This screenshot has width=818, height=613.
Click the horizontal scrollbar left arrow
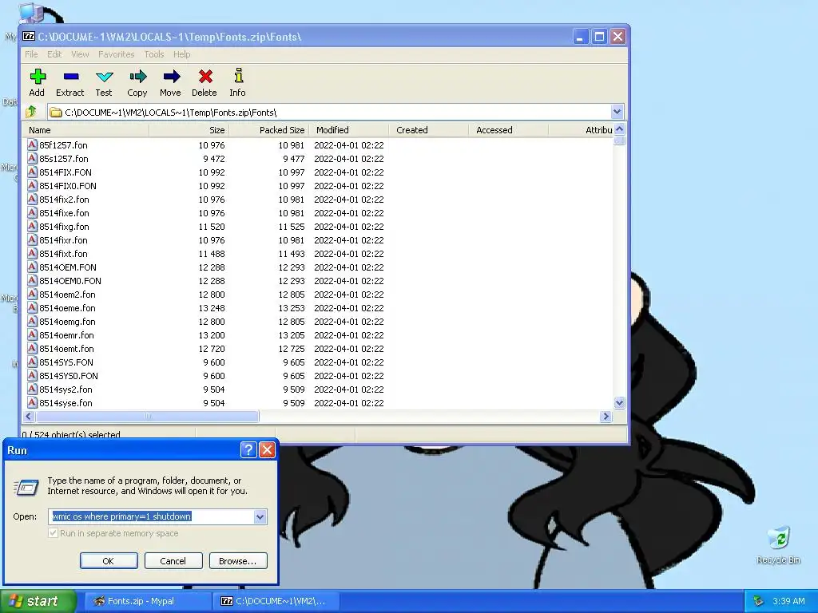click(29, 416)
